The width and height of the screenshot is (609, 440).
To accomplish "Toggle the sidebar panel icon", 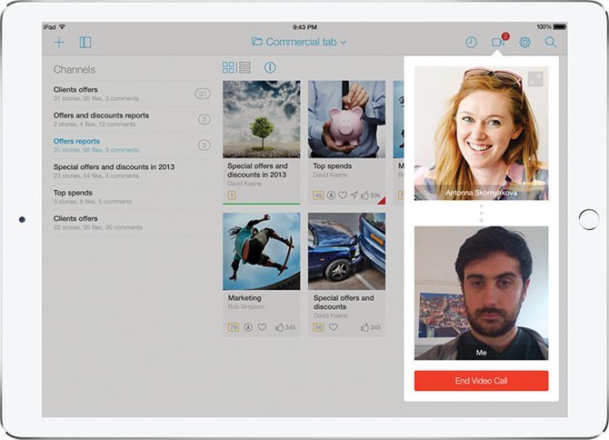I will pos(85,42).
